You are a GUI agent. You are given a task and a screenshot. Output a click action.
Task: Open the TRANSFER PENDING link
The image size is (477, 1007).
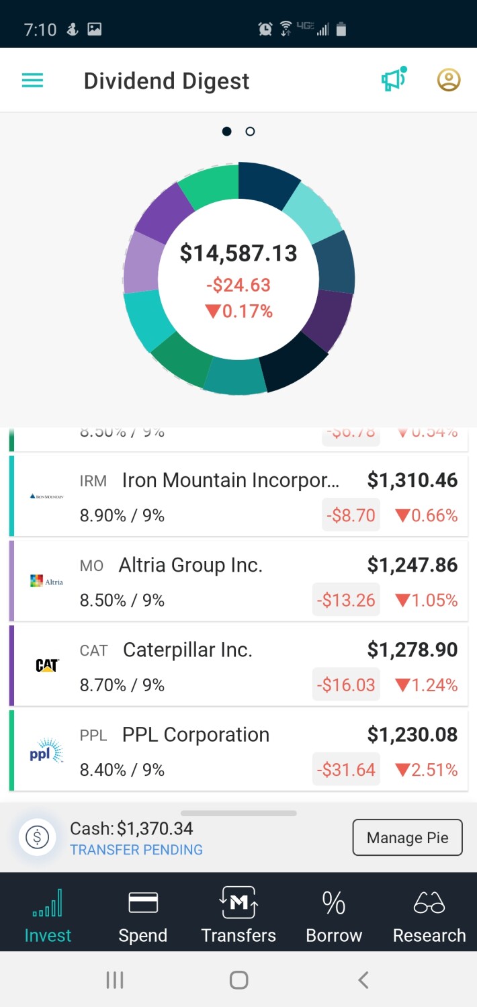coord(136,850)
